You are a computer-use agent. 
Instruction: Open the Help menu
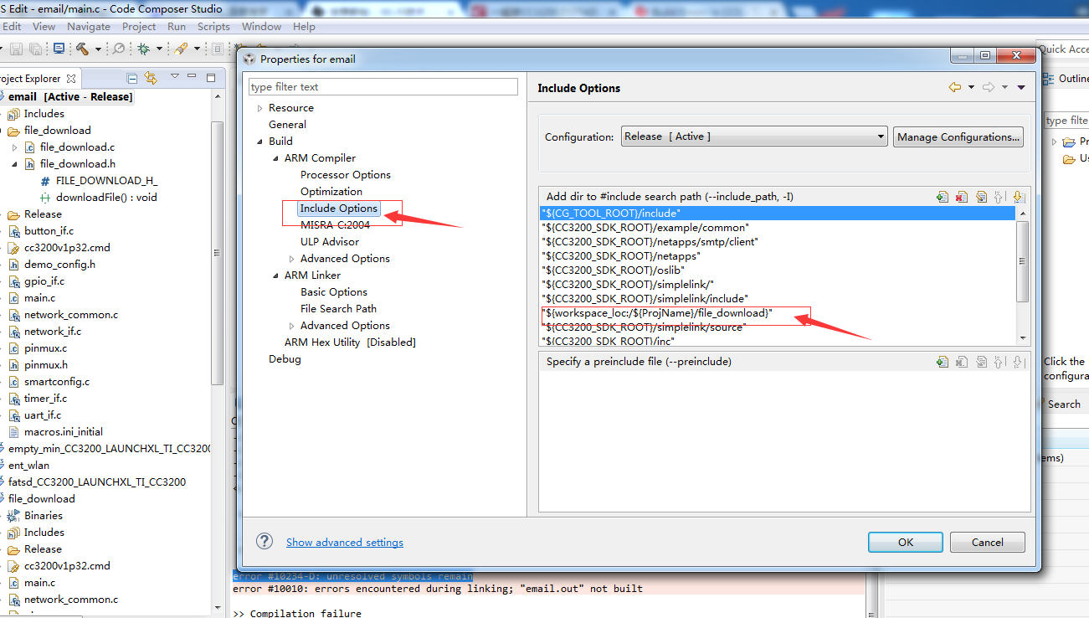click(x=304, y=26)
